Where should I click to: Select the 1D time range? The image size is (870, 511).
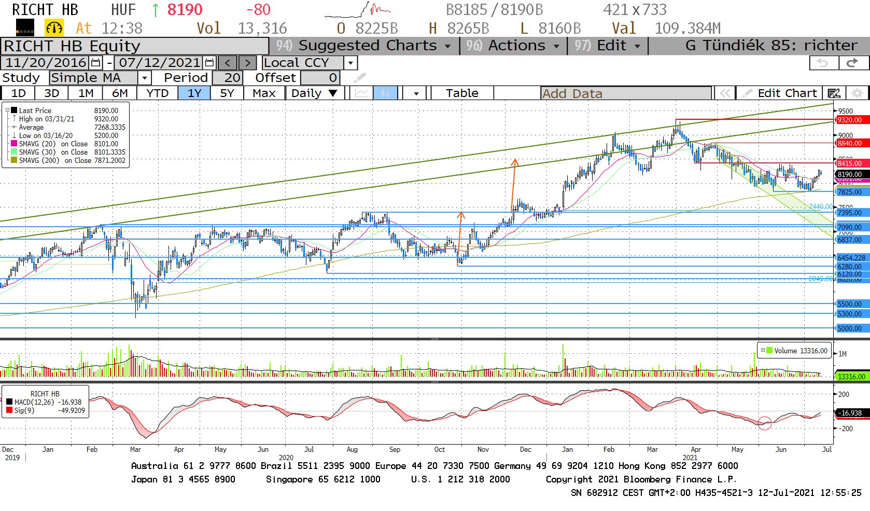(18, 93)
